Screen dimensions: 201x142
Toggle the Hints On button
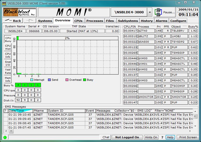click(151, 137)
